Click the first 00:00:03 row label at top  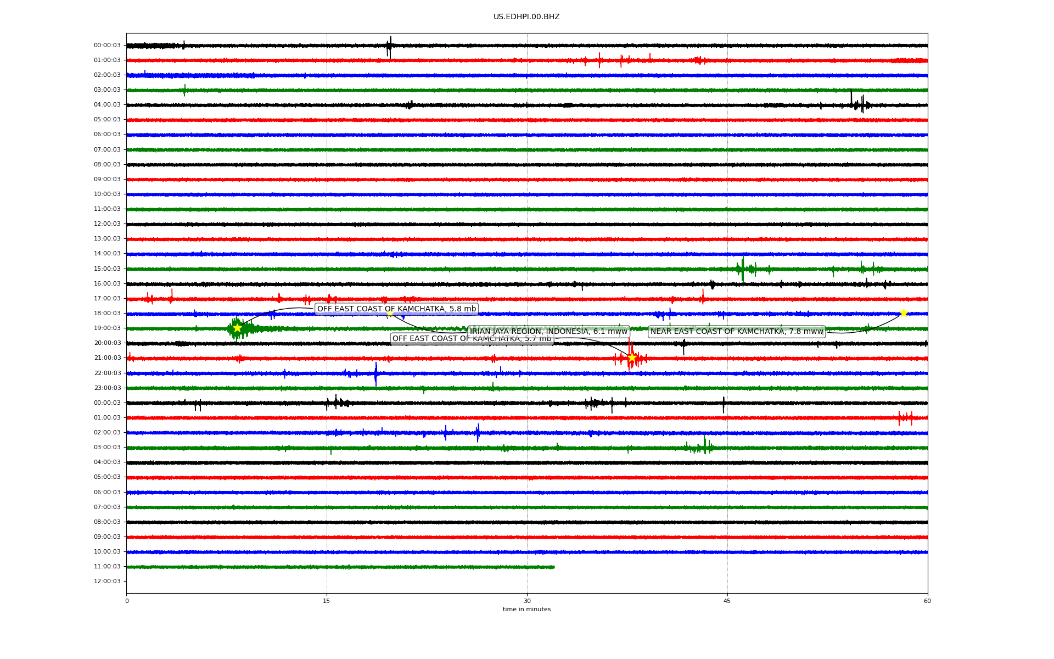coord(107,45)
